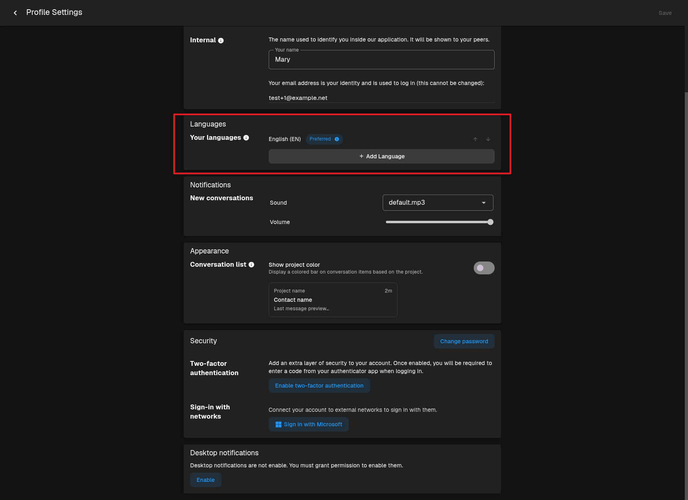Move English language down with arrow
The height and width of the screenshot is (500, 688).
(x=488, y=139)
